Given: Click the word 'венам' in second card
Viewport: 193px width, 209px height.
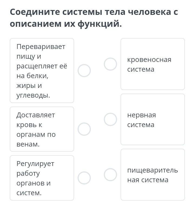Looking at the screenshot, I should pos(28,144).
